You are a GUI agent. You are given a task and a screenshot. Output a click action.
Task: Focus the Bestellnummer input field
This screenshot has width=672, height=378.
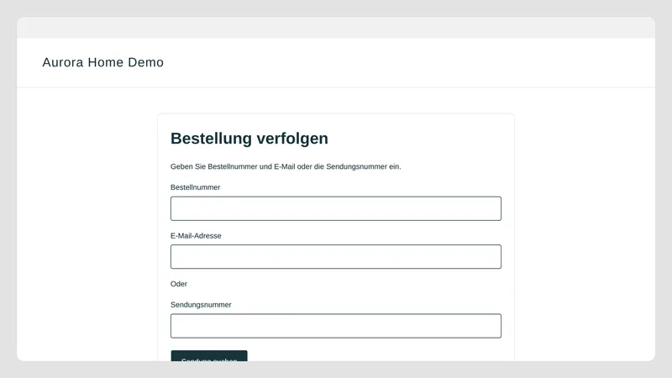point(335,208)
